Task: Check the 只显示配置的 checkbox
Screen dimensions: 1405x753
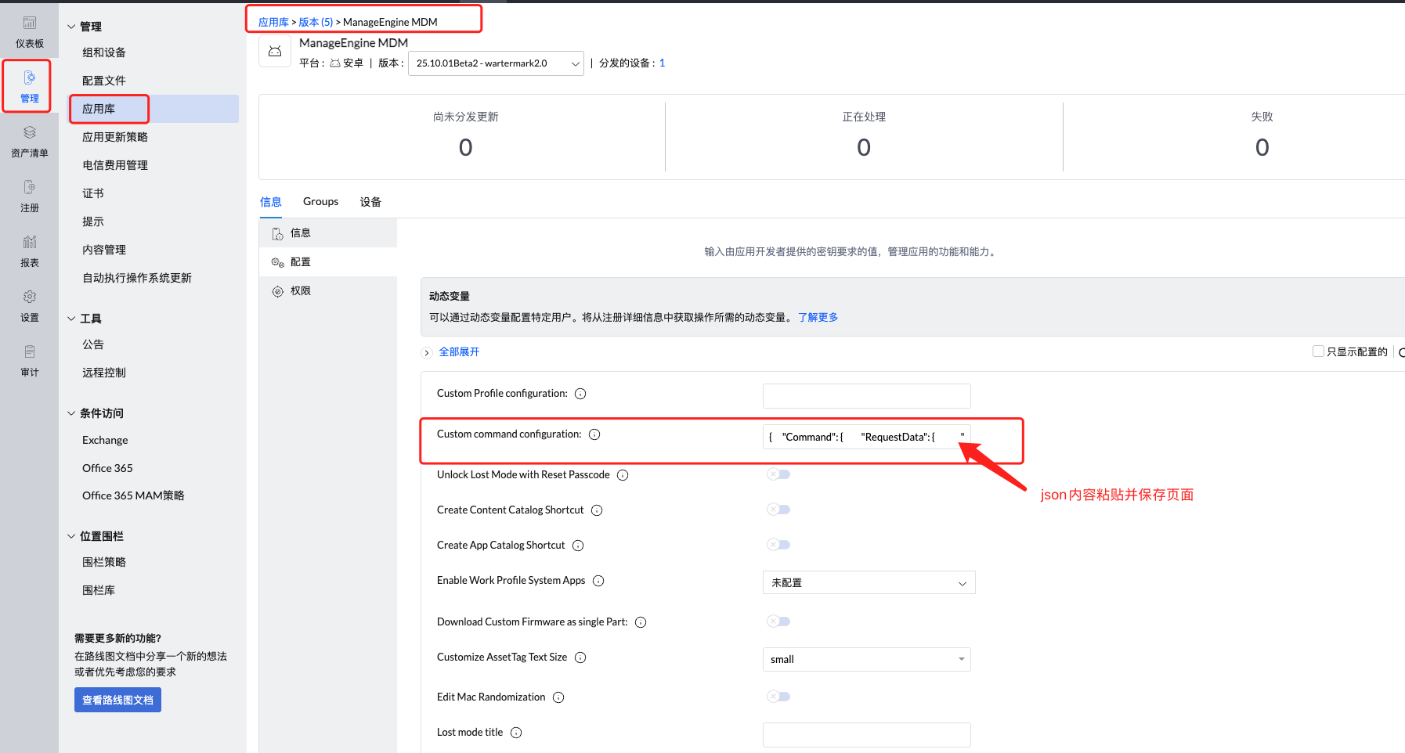Action: pos(1318,351)
